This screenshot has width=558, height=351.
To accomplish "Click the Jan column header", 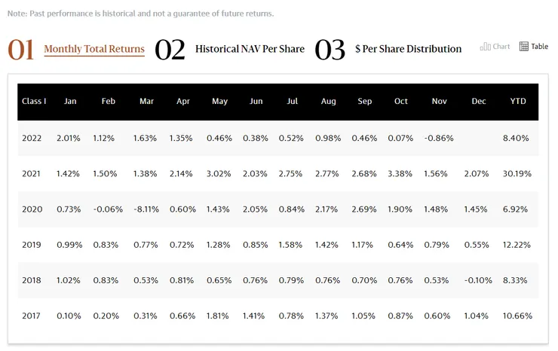I will (70, 101).
